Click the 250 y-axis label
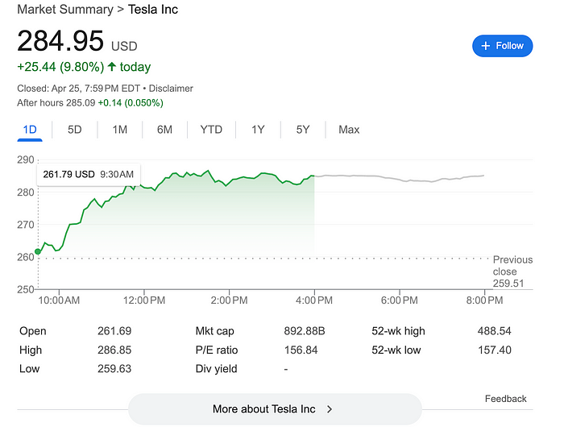This screenshot has height=435, width=564. point(26,289)
